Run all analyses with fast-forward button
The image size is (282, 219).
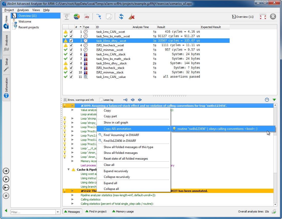click(x=6, y=171)
